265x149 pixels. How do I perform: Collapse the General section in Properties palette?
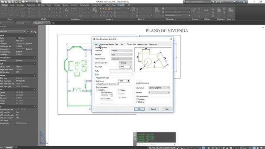point(35,35)
